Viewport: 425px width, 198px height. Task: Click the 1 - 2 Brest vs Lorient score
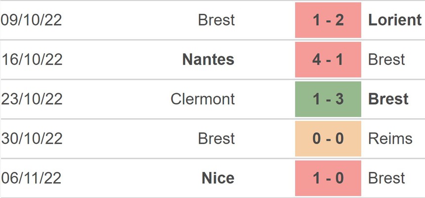coord(328,20)
